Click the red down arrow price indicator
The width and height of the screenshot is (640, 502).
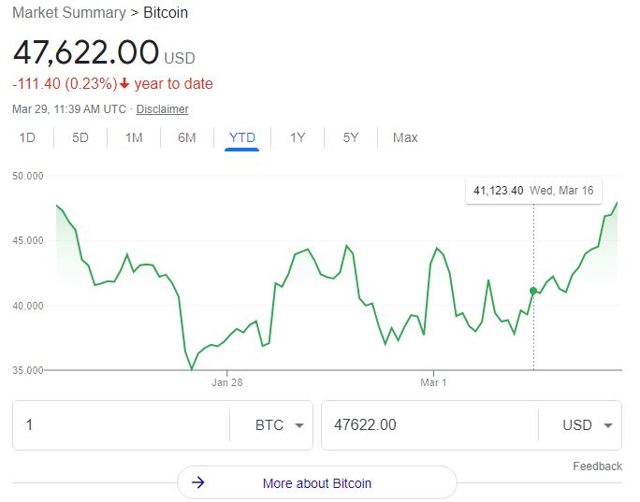(124, 84)
